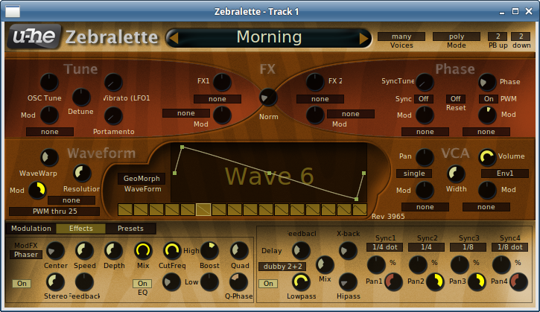Select the highlighted sixth waveform slot
This screenshot has height=312, width=540.
click(x=203, y=210)
